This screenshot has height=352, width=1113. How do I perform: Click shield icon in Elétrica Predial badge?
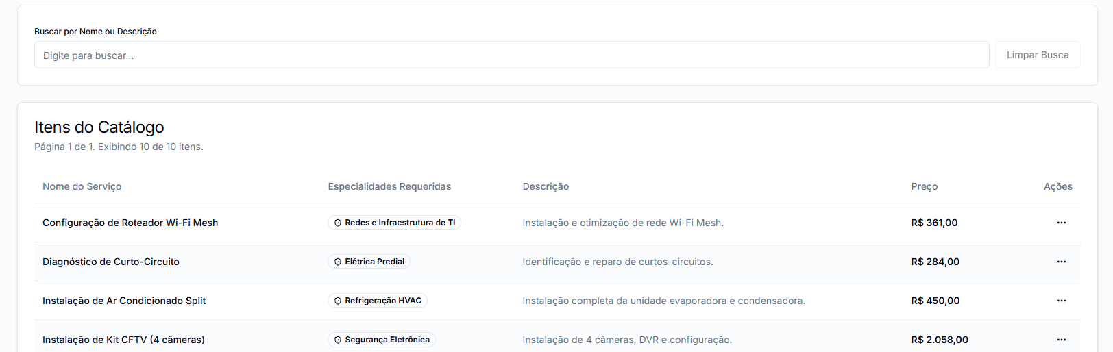(x=338, y=262)
